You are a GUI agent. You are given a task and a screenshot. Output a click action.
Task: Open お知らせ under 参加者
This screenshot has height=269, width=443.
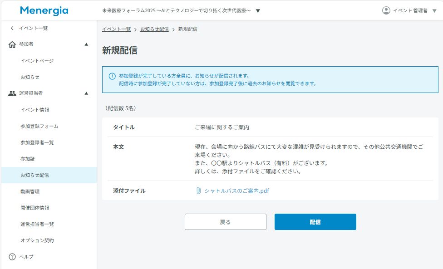click(x=30, y=77)
